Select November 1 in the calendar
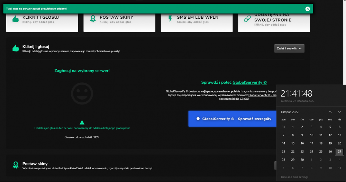 pyautogui.click(x=293, y=127)
